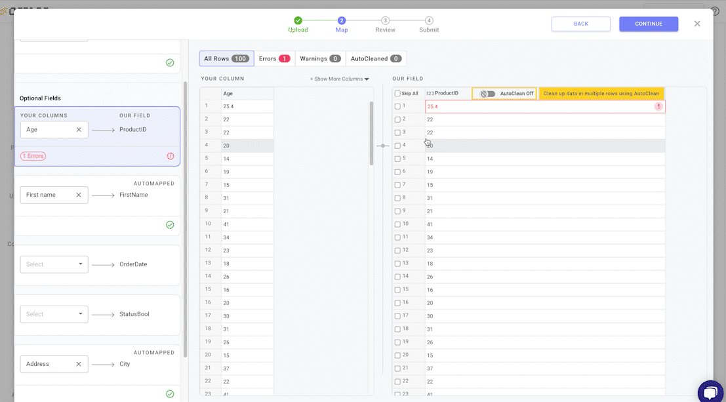Click the green checkmark under FirstName mapping
Image resolution: width=726 pixels, height=402 pixels.
(170, 225)
